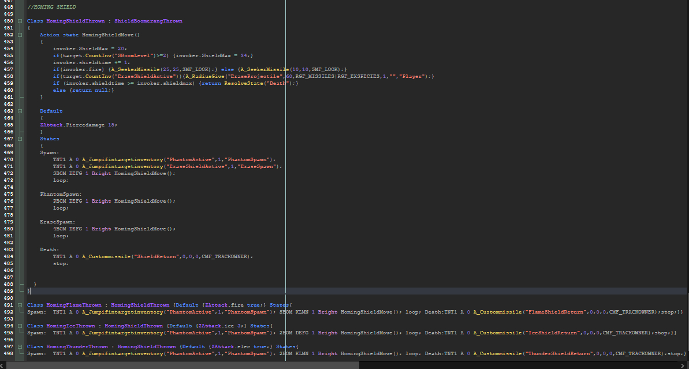Click line number 470 in the gutter
This screenshot has width=689, height=369.
point(8,159)
